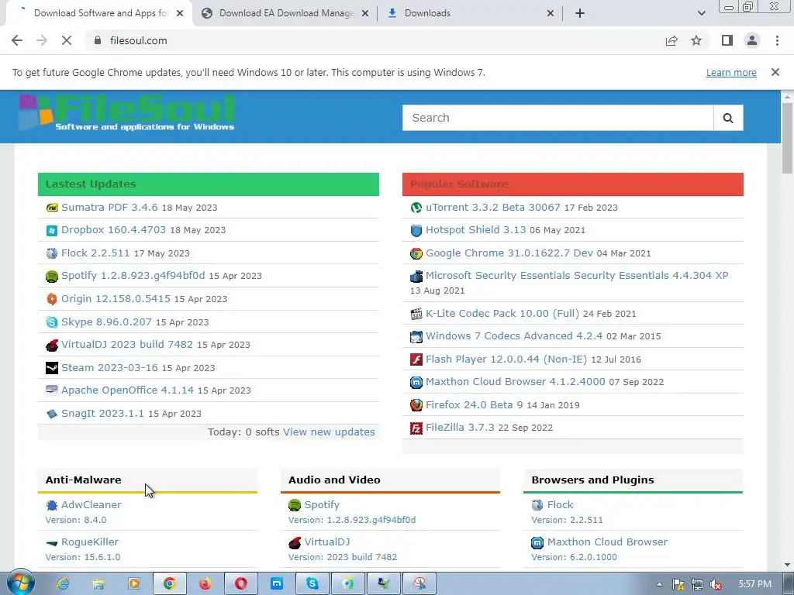Image resolution: width=794 pixels, height=595 pixels.
Task: Open the VirtualDJ 2023 build 7482 link
Action: point(127,345)
